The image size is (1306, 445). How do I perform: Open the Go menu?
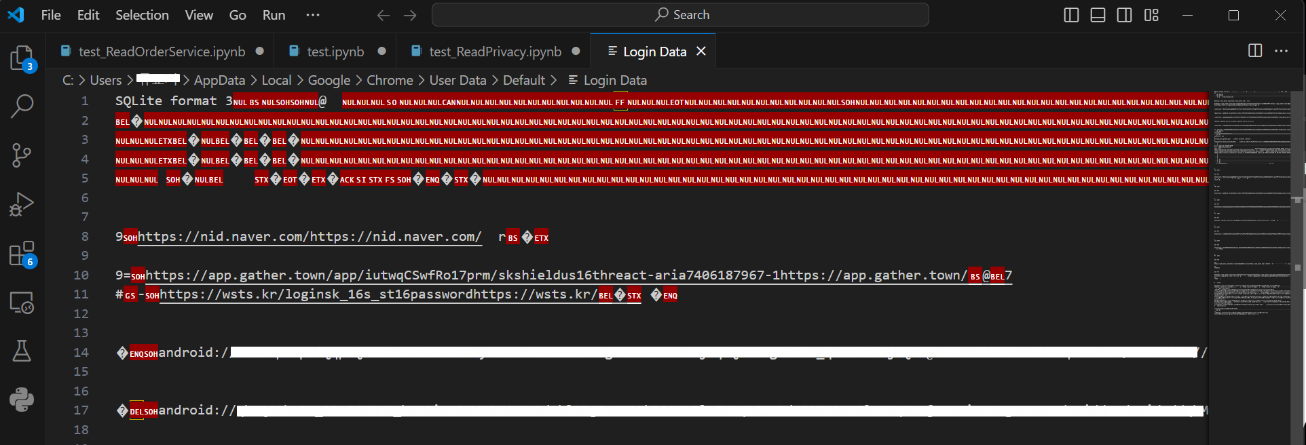[238, 15]
